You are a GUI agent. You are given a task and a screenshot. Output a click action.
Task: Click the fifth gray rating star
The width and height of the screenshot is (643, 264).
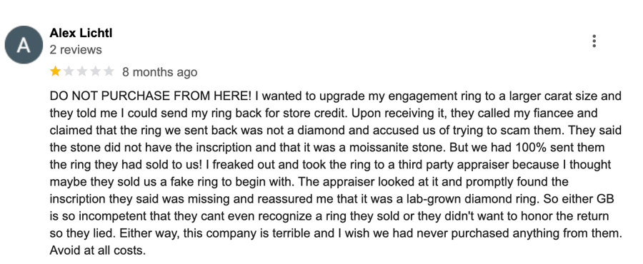click(x=109, y=72)
